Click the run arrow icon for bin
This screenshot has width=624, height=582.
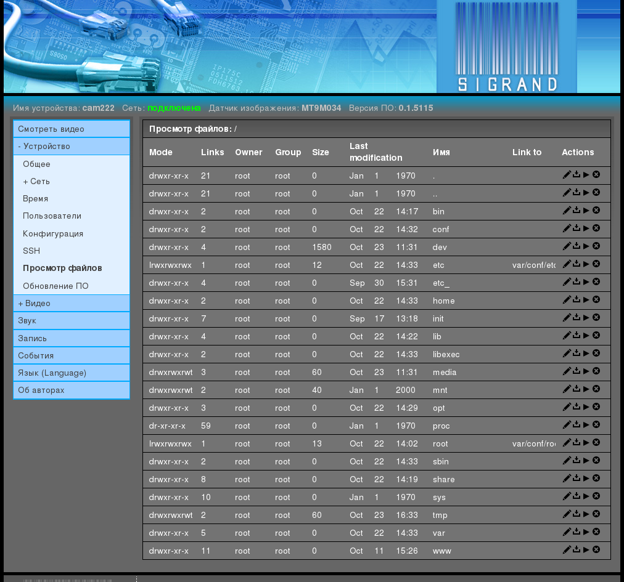tap(586, 210)
